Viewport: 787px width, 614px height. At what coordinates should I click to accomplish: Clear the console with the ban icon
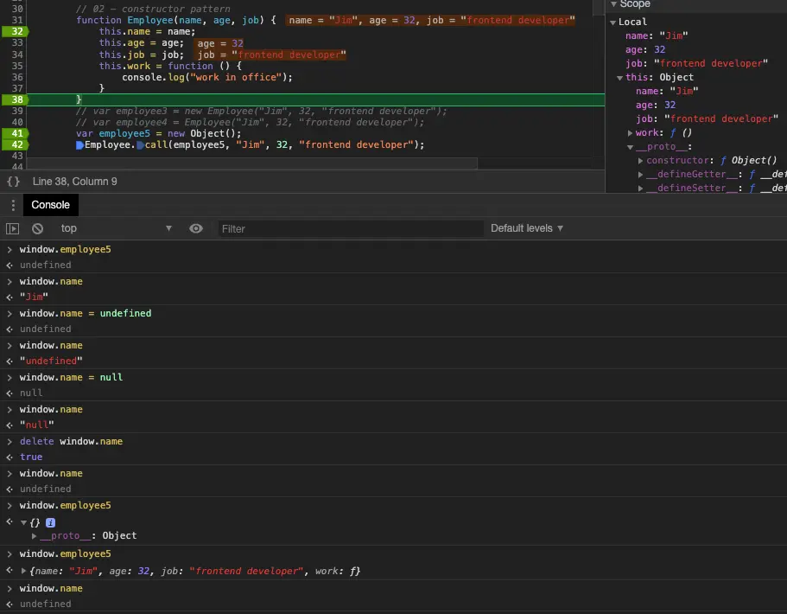37,228
